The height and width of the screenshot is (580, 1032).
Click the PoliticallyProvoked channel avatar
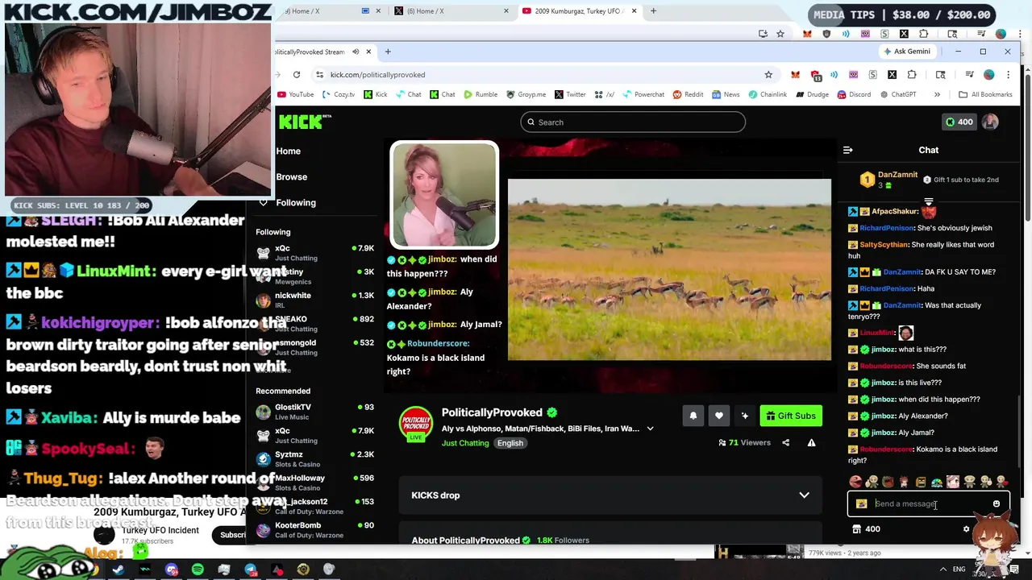[416, 423]
